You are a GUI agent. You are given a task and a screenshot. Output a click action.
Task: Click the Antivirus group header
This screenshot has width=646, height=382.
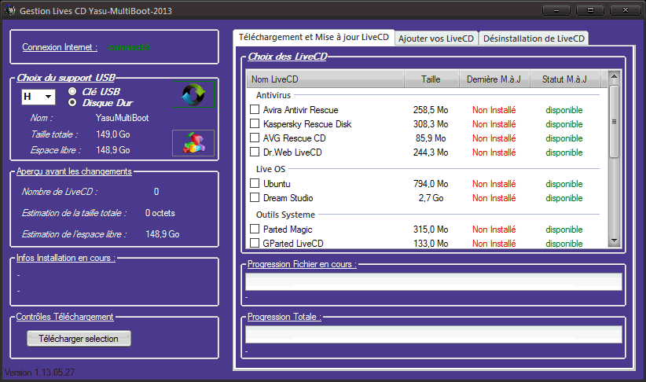coord(273,95)
